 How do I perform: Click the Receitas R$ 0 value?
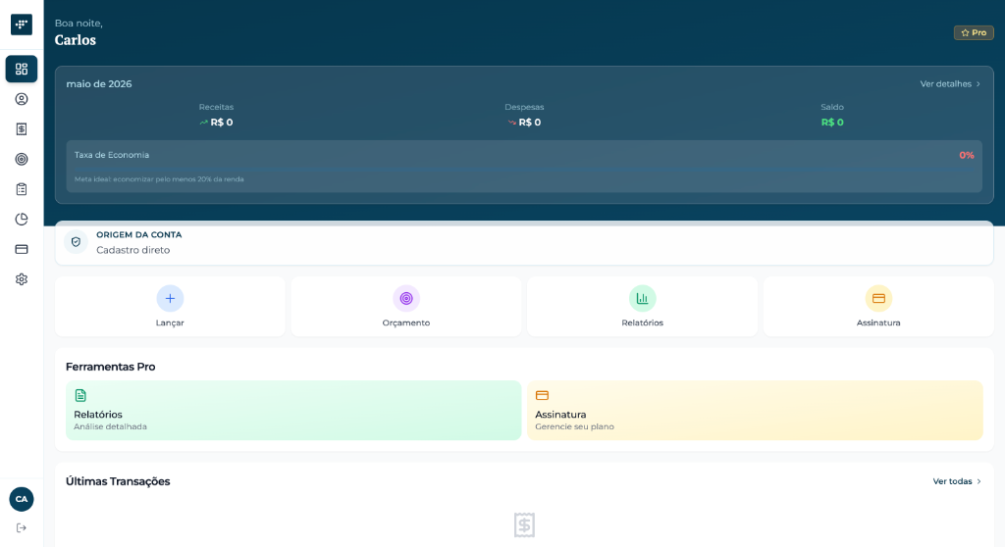pyautogui.click(x=221, y=123)
